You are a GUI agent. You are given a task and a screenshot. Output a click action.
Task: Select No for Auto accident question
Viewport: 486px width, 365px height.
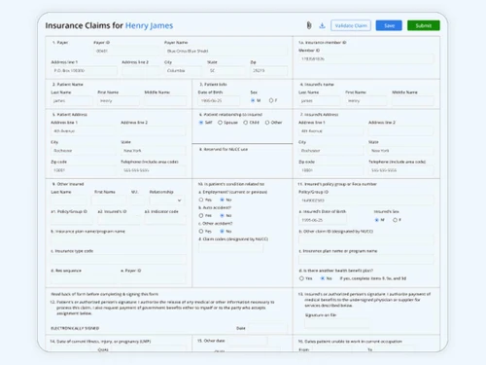(x=222, y=215)
